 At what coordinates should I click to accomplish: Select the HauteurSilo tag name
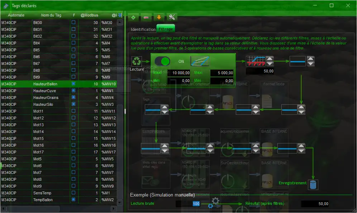(x=43, y=104)
